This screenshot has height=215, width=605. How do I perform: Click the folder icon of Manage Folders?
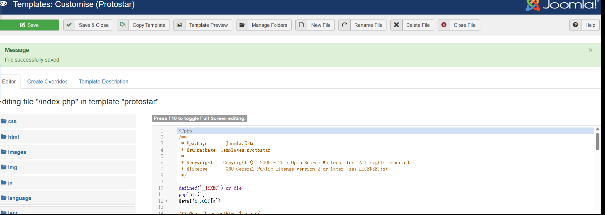pos(242,25)
